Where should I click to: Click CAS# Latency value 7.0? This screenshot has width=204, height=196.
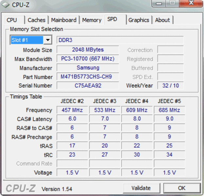coord(105,119)
